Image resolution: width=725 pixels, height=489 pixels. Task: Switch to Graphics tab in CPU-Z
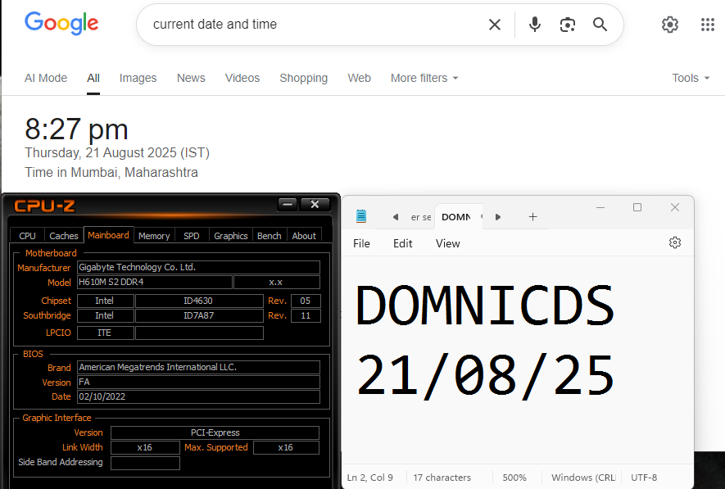231,236
